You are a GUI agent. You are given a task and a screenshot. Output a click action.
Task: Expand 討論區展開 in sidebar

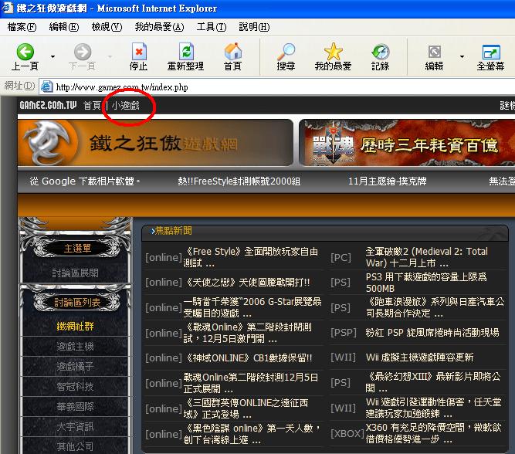click(75, 273)
